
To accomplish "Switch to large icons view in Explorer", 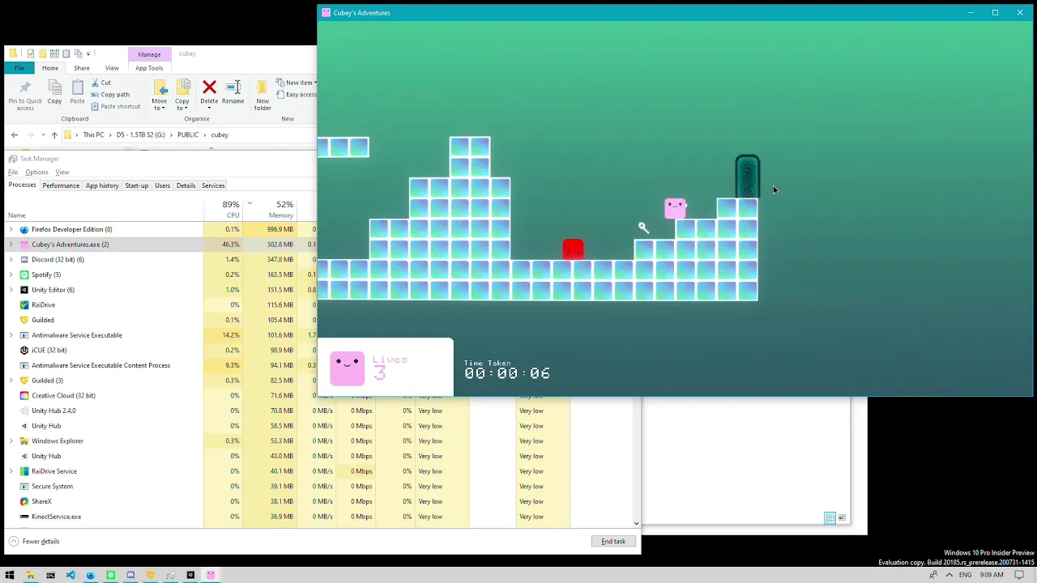I will point(842,517).
